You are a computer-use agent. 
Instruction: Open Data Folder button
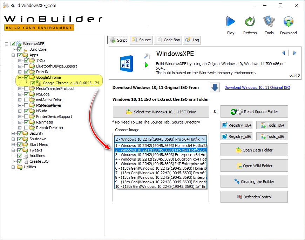click(x=254, y=150)
